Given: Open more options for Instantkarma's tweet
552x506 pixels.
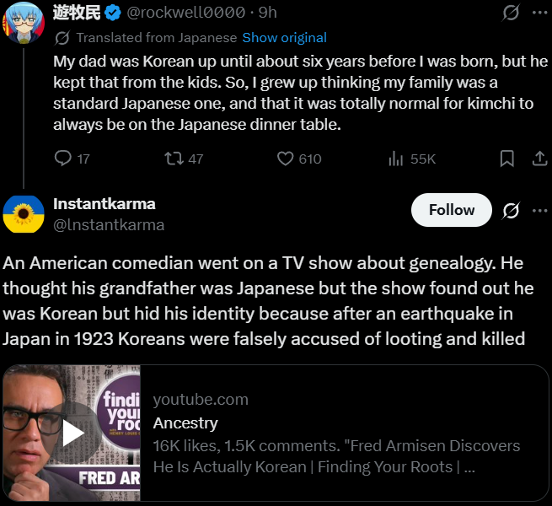Looking at the screenshot, I should (540, 210).
